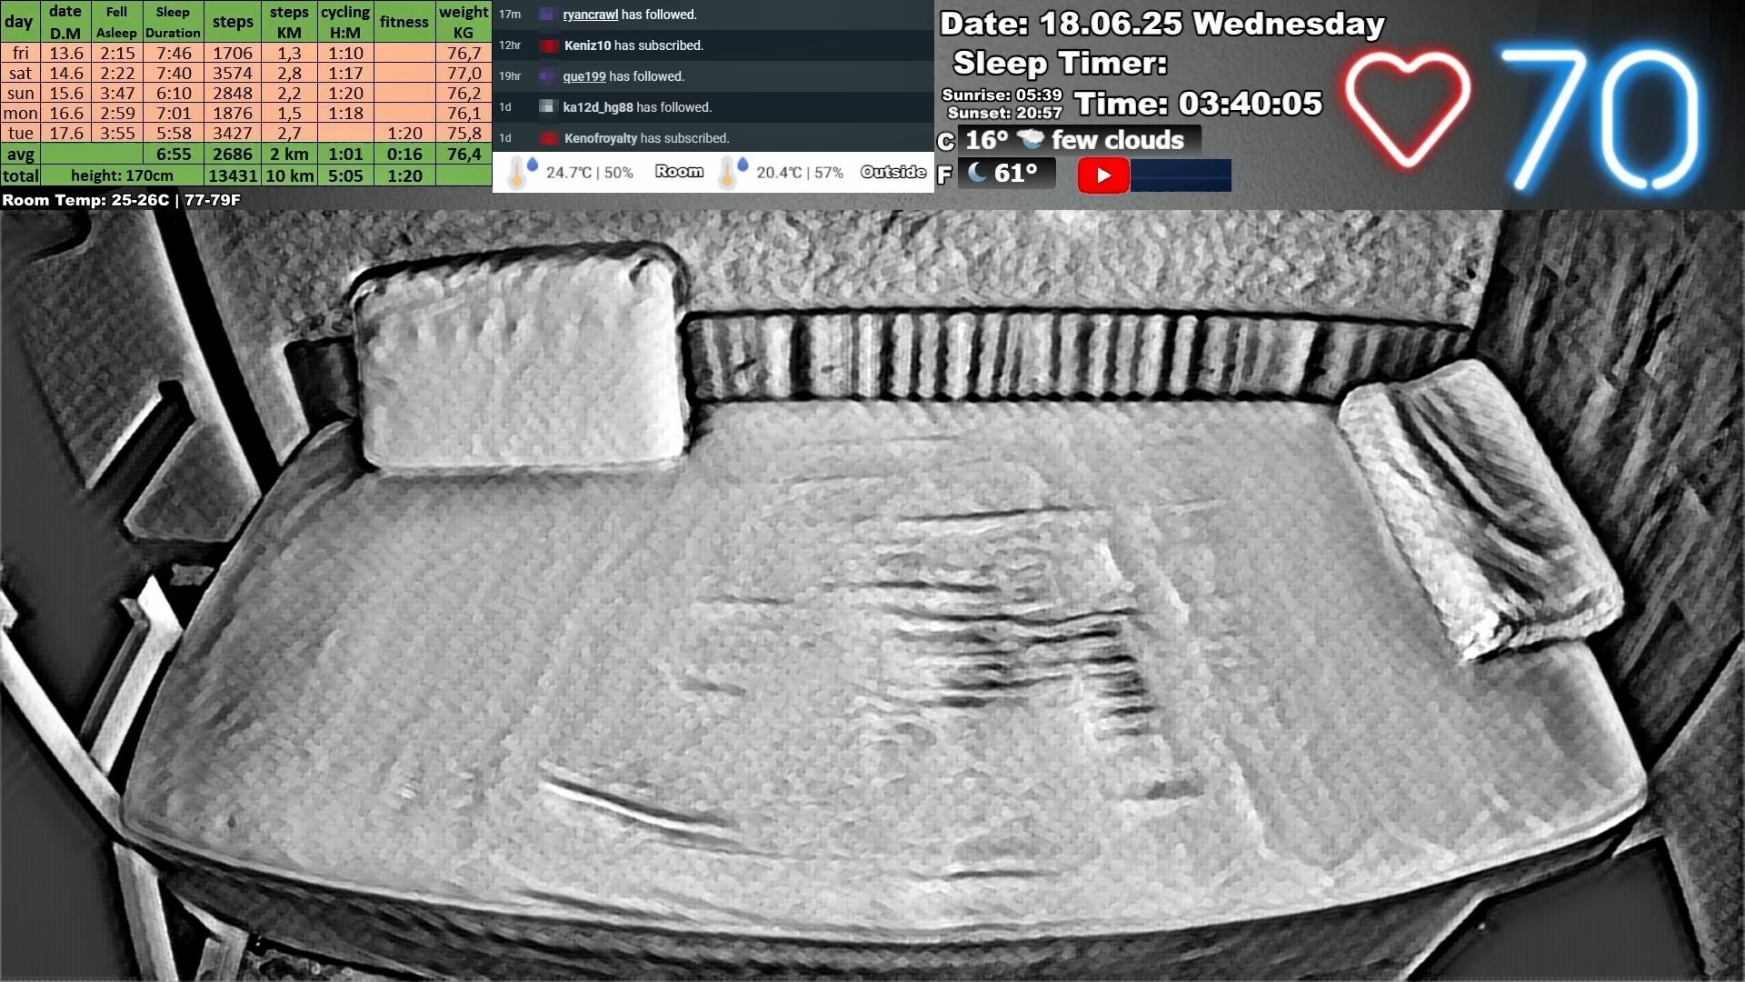This screenshot has height=982, width=1745.
Task: Click 'height: 170cm' cell
Action: pyautogui.click(x=122, y=175)
